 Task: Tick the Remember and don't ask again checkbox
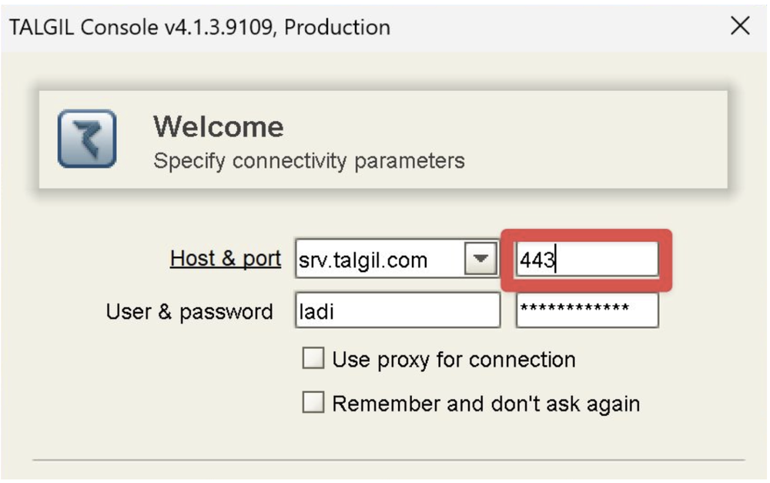pyautogui.click(x=313, y=402)
